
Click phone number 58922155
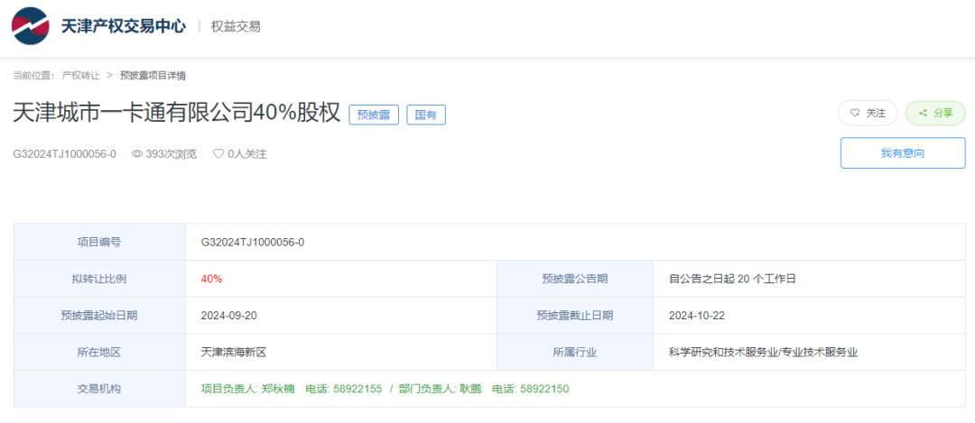pos(357,389)
